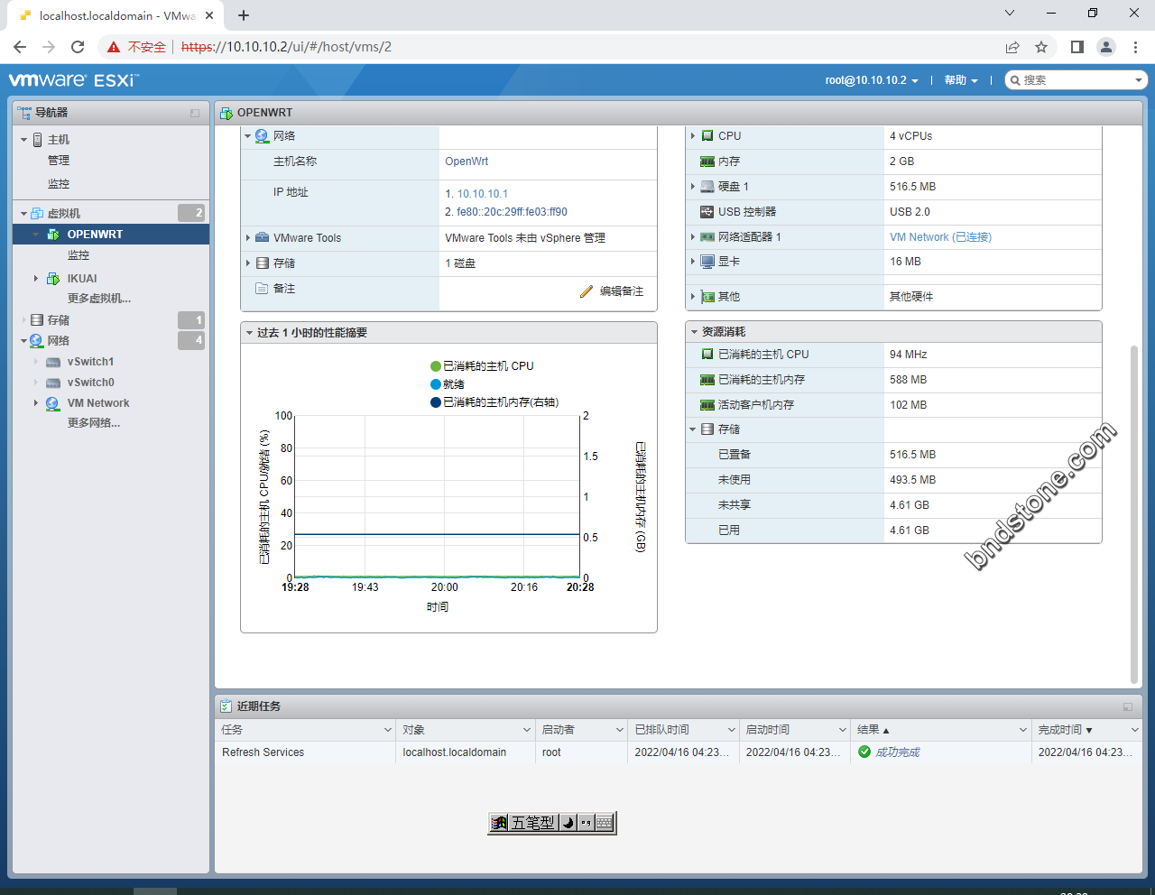The width and height of the screenshot is (1155, 895).
Task: Toggle the IME soft keyboard button
Action: (x=605, y=823)
